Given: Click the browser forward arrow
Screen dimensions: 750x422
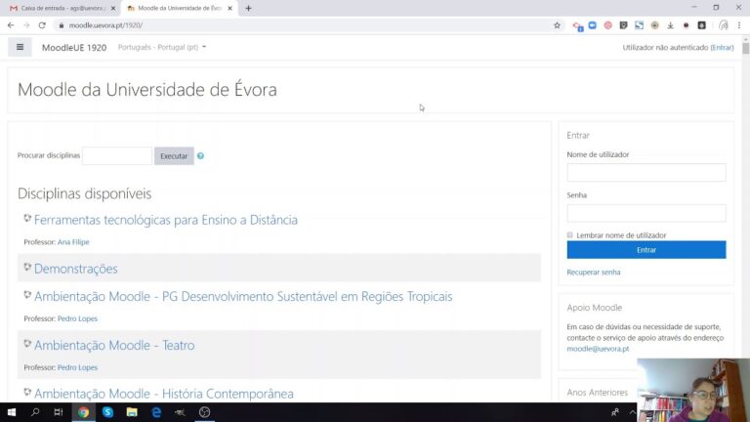Looking at the screenshot, I should point(26,25).
